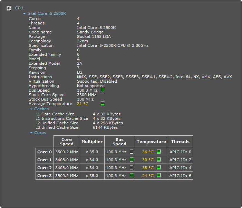Screen dimensions: 242x208
Task: Click the L2 Unified Cache Size value
Action: click(108, 123)
